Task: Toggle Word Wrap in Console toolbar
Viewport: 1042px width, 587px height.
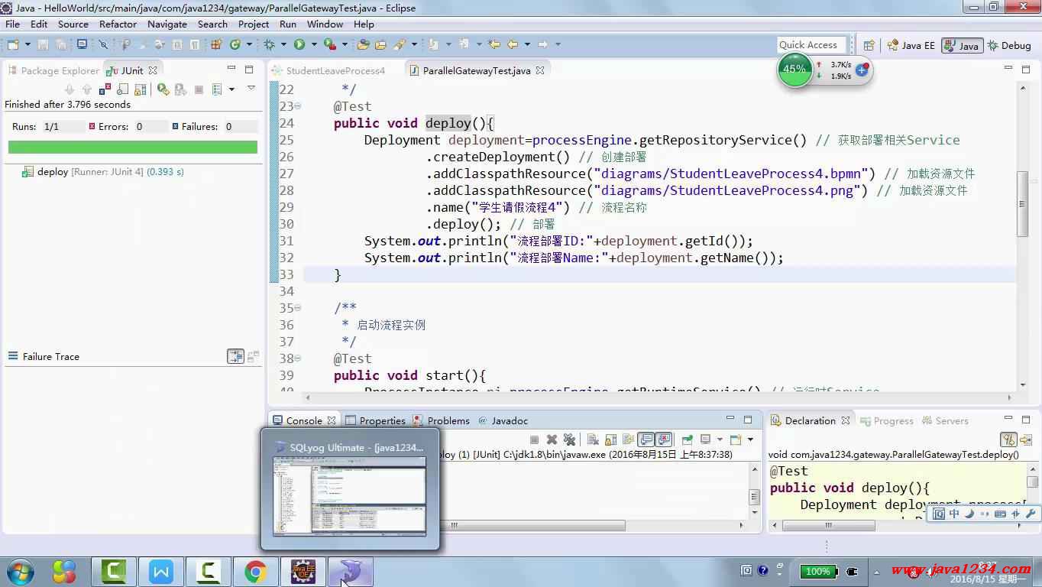Action: 628,439
